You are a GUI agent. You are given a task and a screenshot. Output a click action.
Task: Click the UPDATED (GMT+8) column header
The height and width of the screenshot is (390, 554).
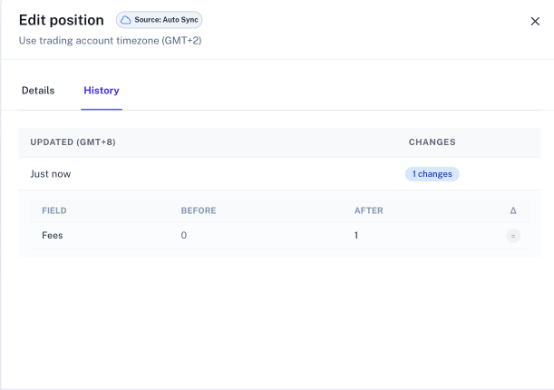tap(73, 142)
